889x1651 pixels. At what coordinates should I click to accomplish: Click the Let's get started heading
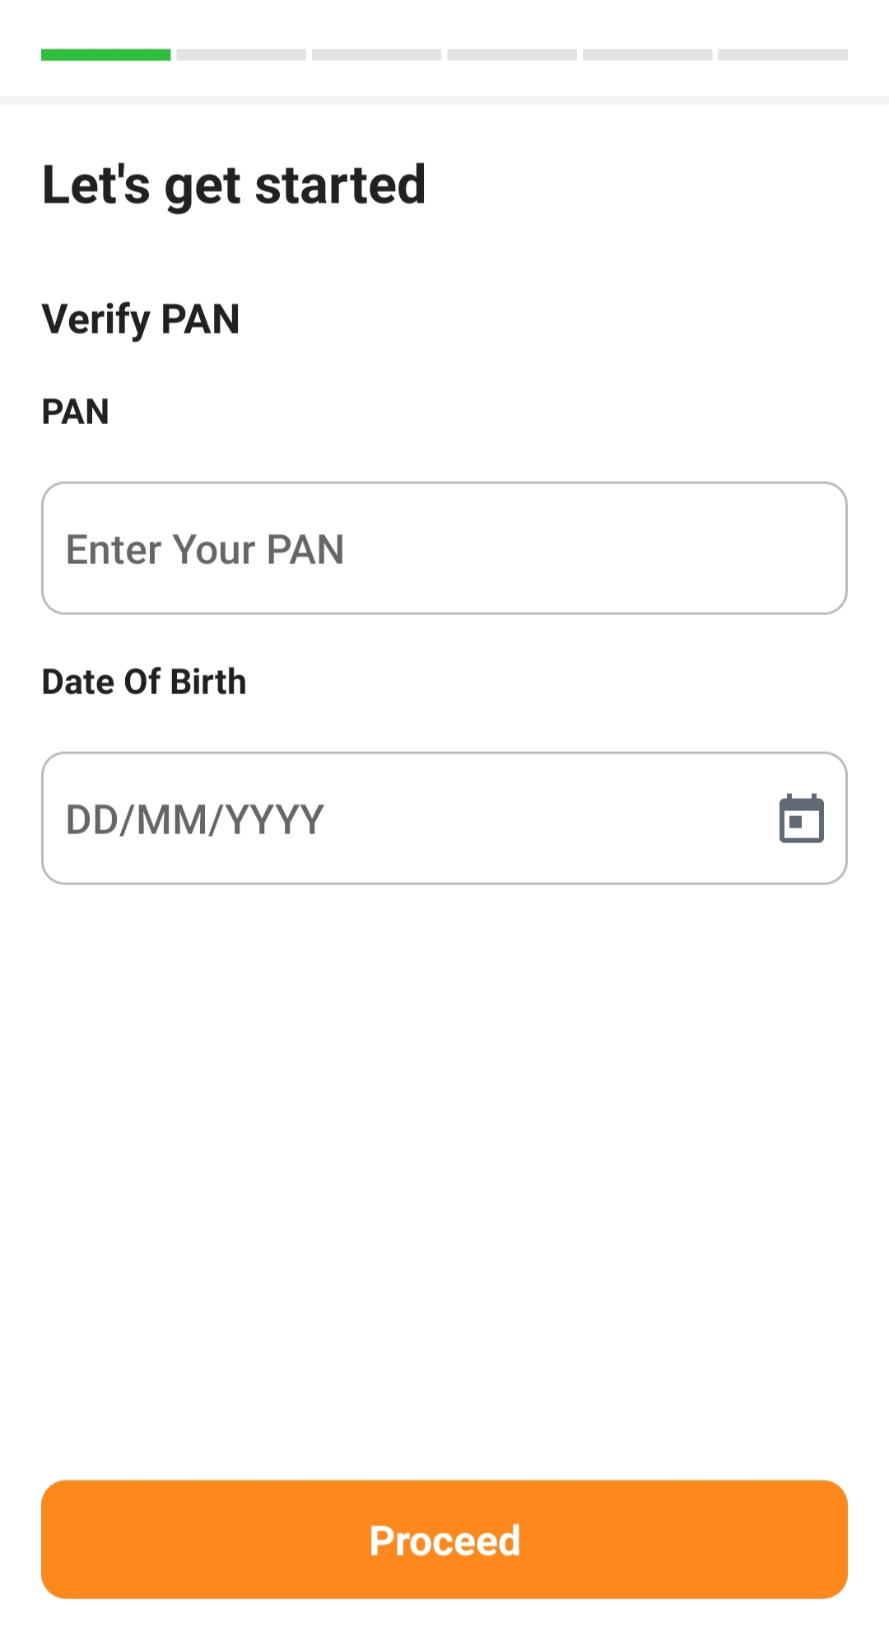pos(234,184)
